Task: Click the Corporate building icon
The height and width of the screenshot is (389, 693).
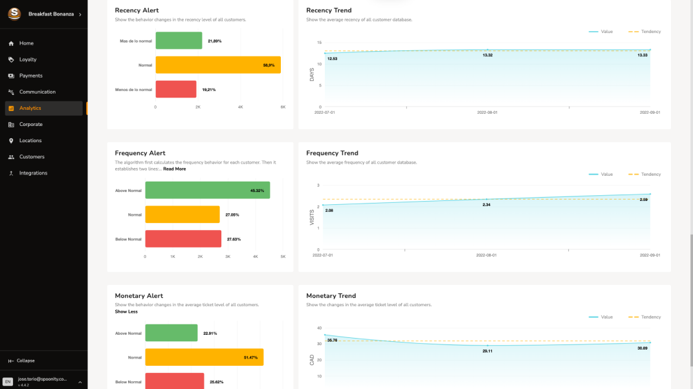Action: pyautogui.click(x=11, y=125)
